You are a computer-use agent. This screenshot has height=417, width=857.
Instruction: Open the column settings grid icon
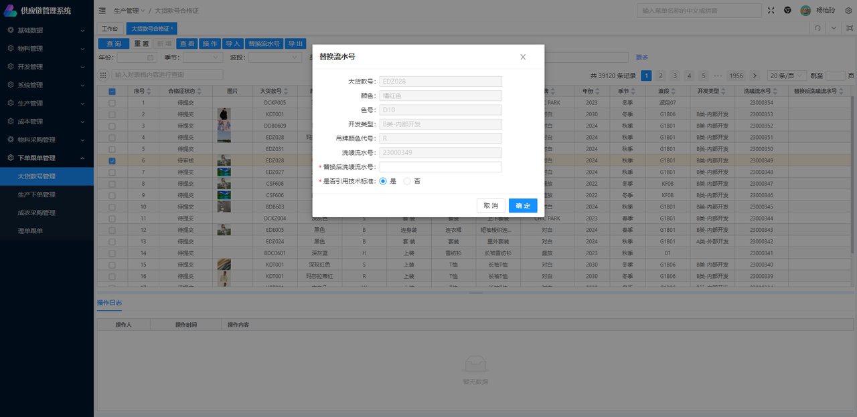[103, 76]
